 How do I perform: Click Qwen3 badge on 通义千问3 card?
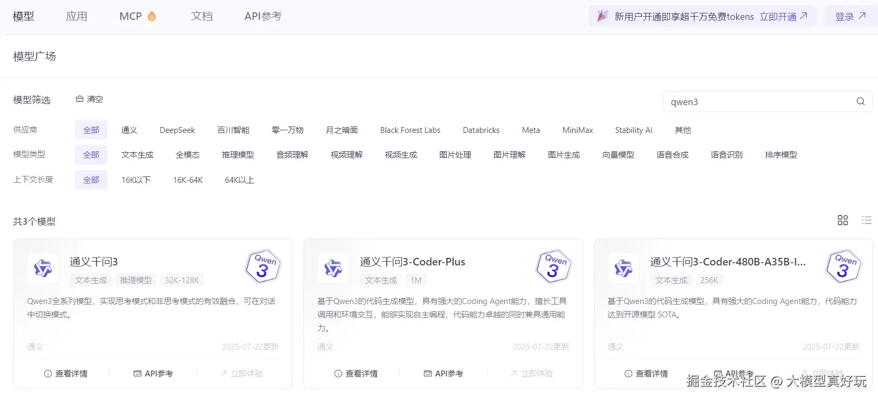(263, 266)
